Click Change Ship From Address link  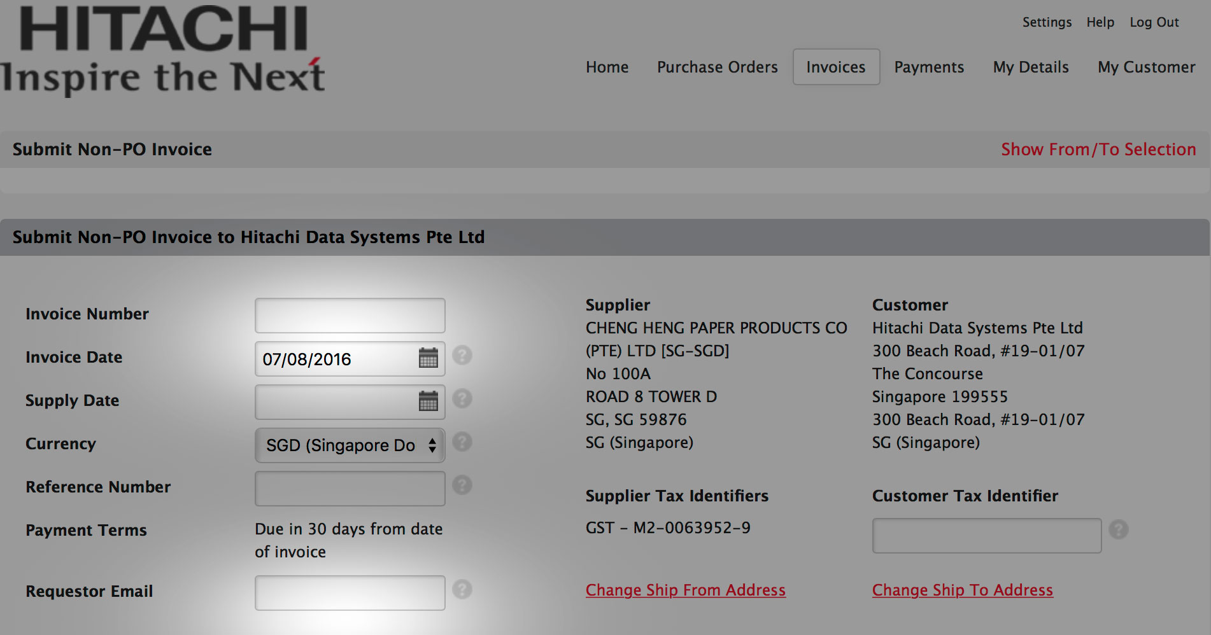coord(686,590)
